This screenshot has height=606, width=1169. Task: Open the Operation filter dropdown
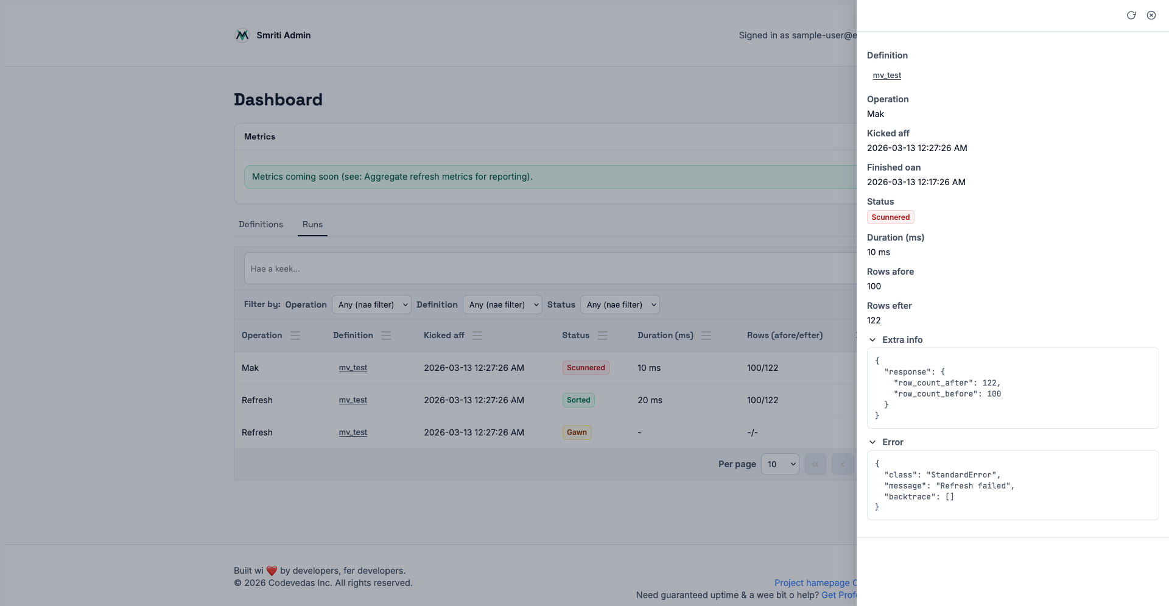click(371, 305)
